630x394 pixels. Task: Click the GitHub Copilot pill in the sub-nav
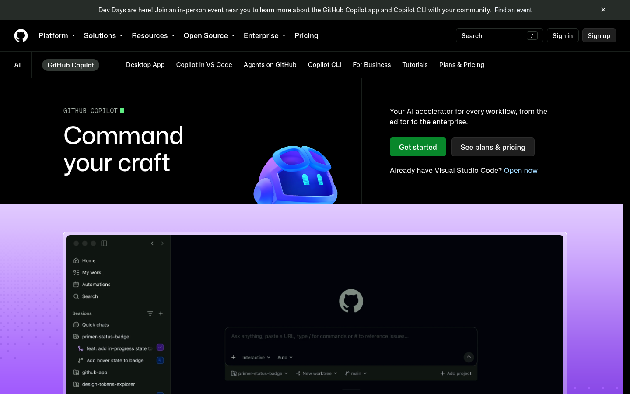click(71, 65)
